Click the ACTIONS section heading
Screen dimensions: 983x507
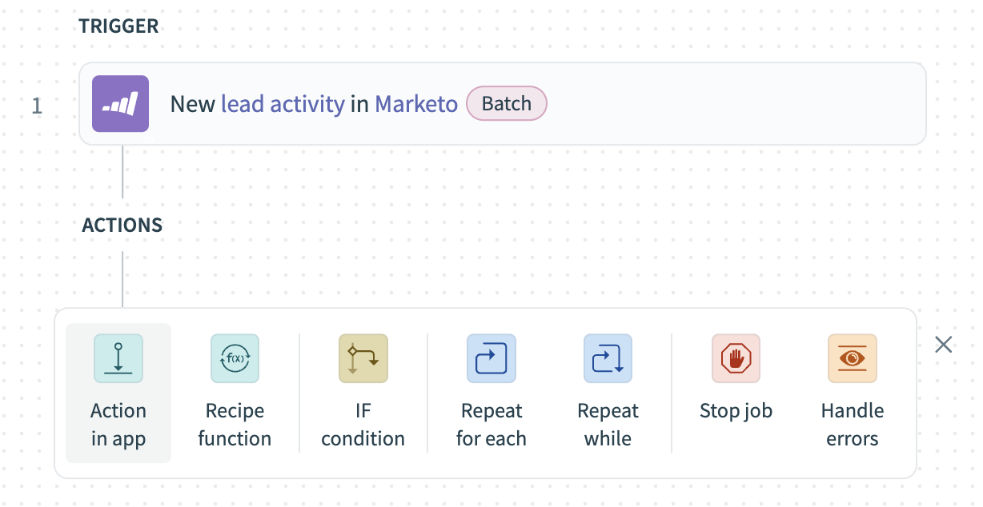[x=122, y=225]
